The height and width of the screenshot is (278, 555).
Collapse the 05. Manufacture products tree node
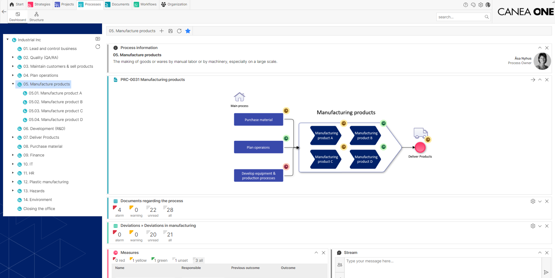(x=13, y=84)
